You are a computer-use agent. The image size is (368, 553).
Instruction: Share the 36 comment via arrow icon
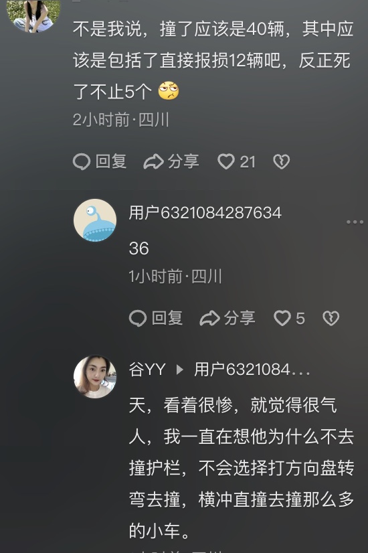(x=209, y=319)
